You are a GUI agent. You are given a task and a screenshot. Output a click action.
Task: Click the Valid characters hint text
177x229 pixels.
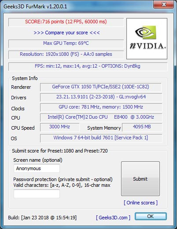click(62, 185)
